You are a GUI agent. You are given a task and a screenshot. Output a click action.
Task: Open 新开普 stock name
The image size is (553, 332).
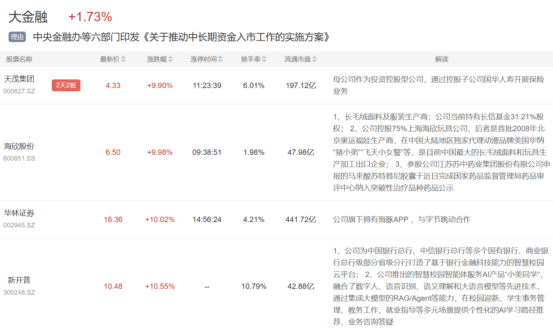19,280
